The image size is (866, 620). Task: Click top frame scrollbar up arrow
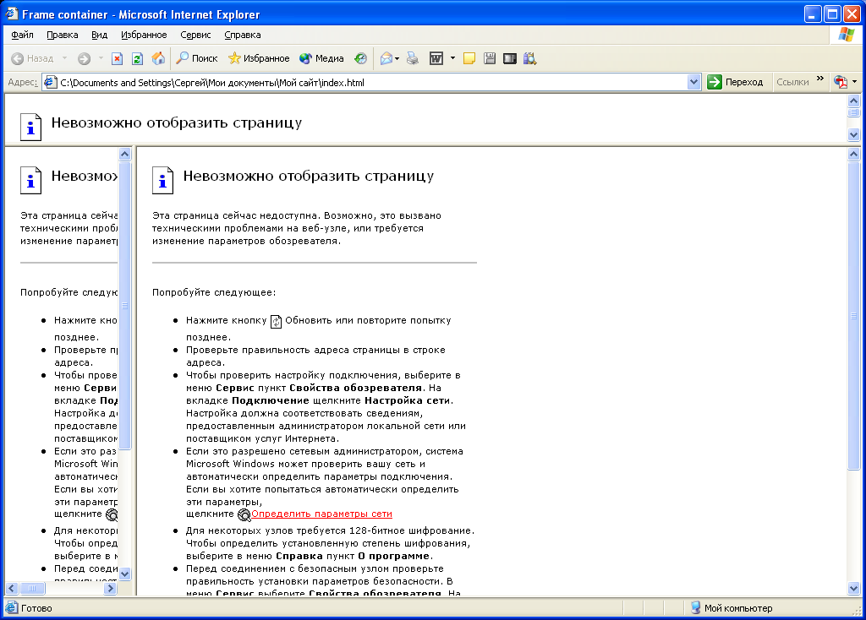(x=854, y=101)
